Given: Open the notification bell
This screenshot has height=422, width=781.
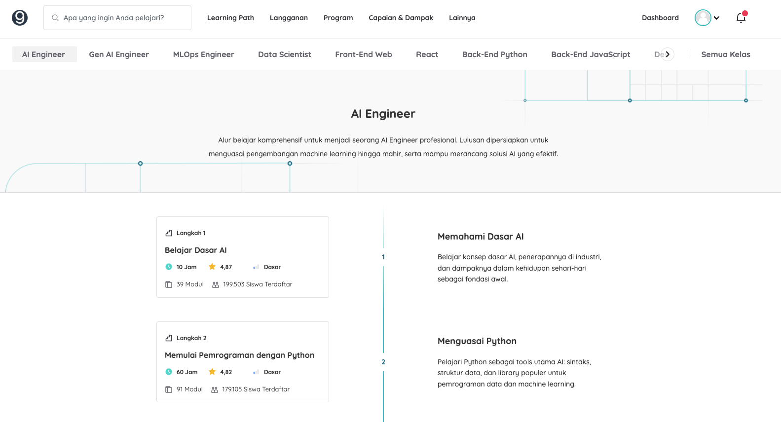Looking at the screenshot, I should (741, 18).
